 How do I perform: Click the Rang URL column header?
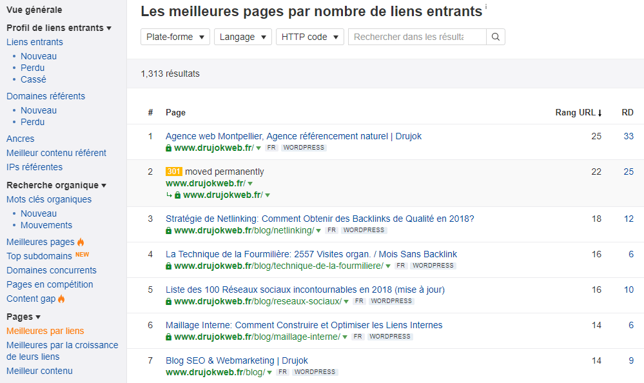click(x=578, y=113)
